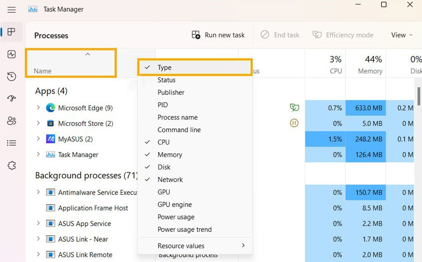The image size is (422, 262).
Task: Open the View dropdown
Action: click(402, 35)
